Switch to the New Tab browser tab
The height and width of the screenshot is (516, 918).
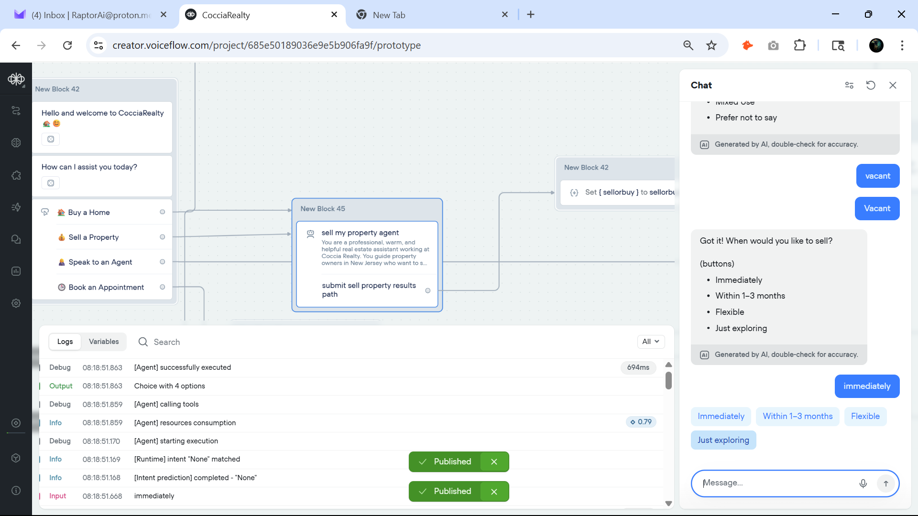(432, 15)
